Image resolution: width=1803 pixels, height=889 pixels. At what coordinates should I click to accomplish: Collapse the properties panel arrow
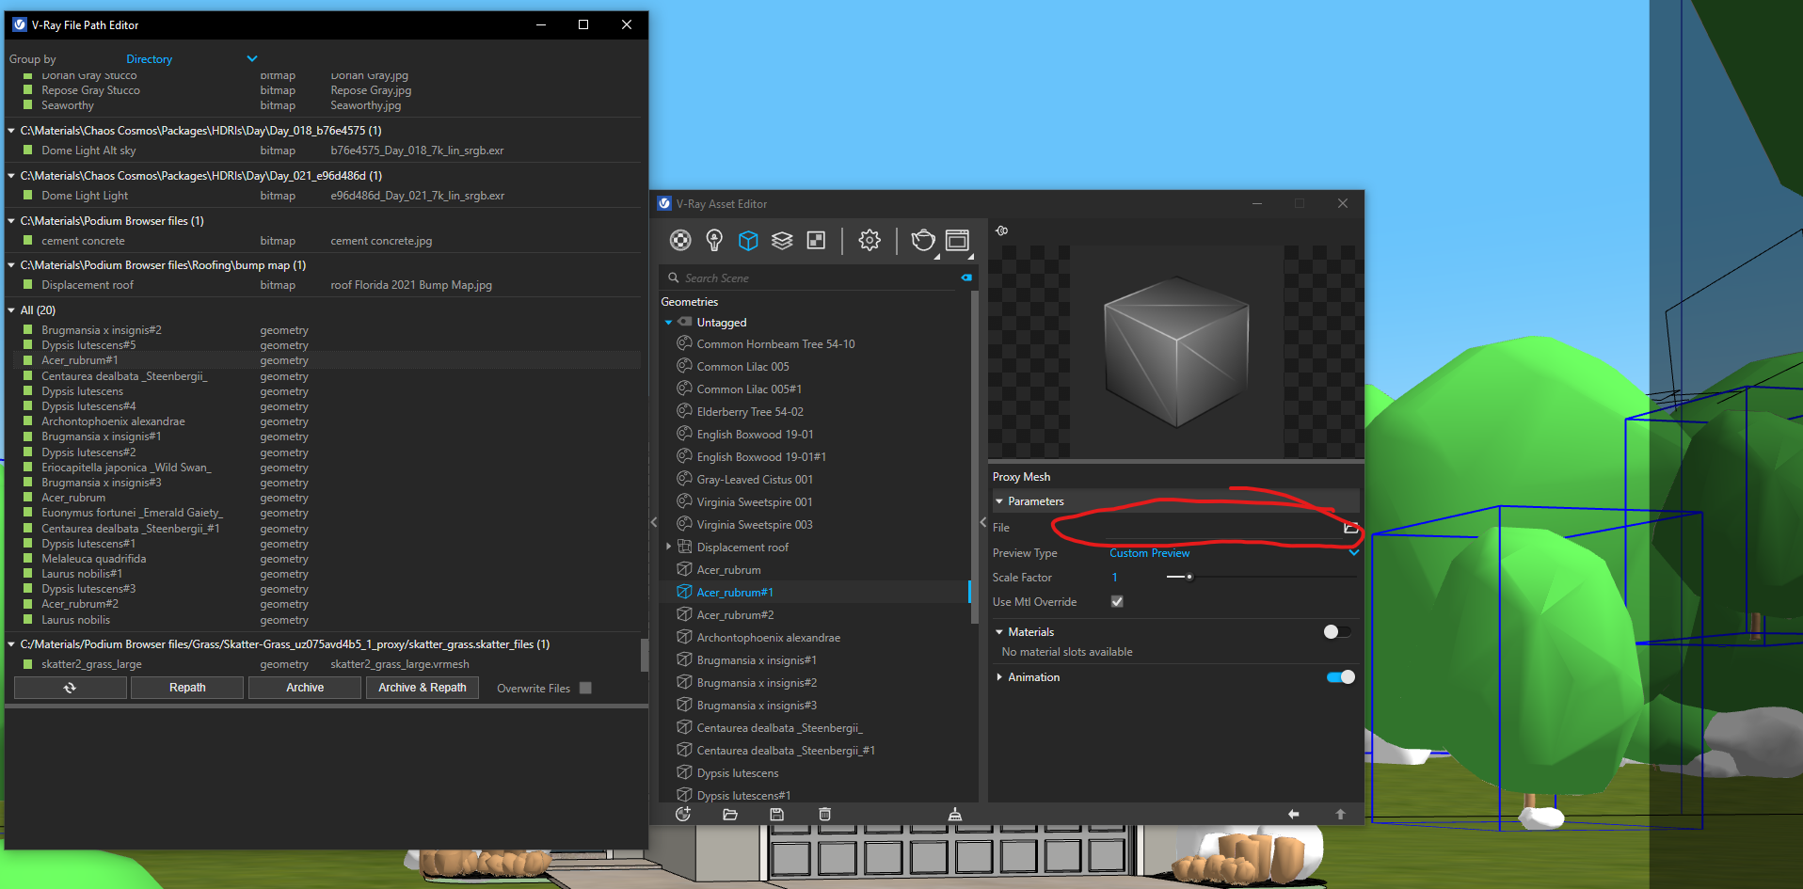983,522
